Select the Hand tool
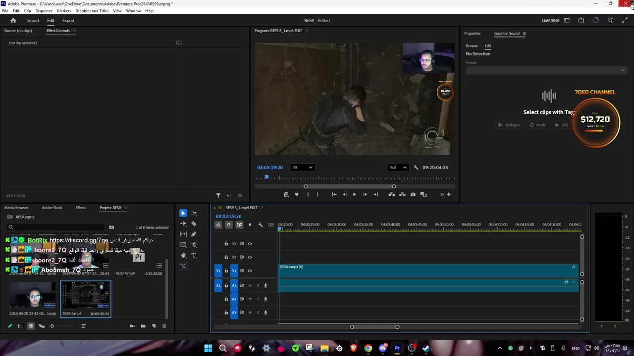Screen dimensions: 634x356 tap(183, 255)
